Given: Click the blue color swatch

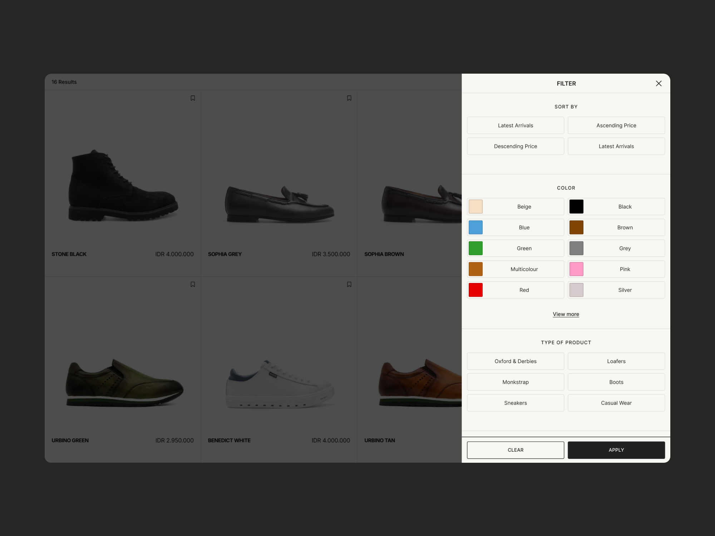Looking at the screenshot, I should point(475,227).
